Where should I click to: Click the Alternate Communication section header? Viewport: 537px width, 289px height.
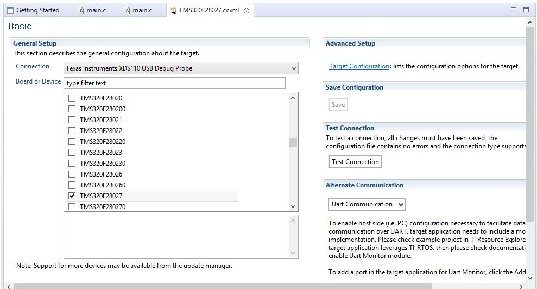coord(364,185)
